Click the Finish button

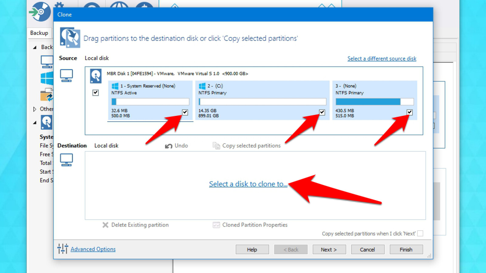[x=406, y=249]
